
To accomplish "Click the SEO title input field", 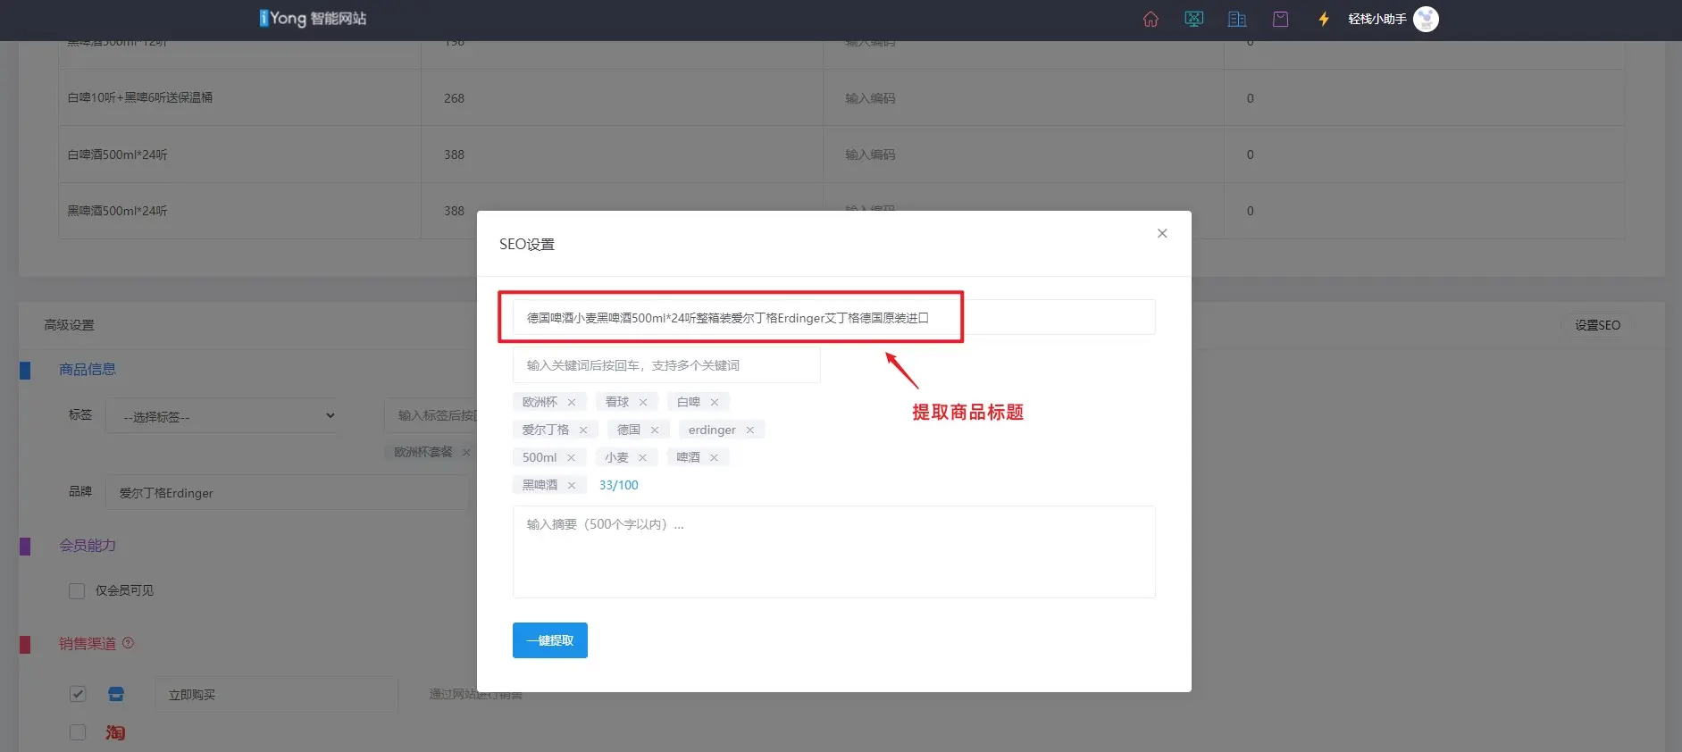I will coord(833,318).
